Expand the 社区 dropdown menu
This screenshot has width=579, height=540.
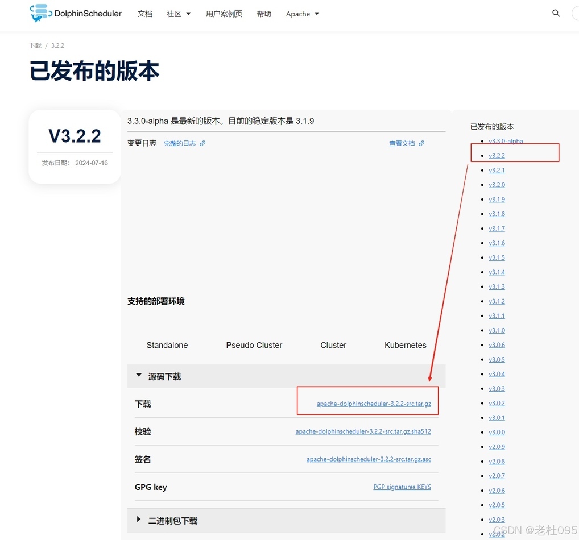point(179,14)
